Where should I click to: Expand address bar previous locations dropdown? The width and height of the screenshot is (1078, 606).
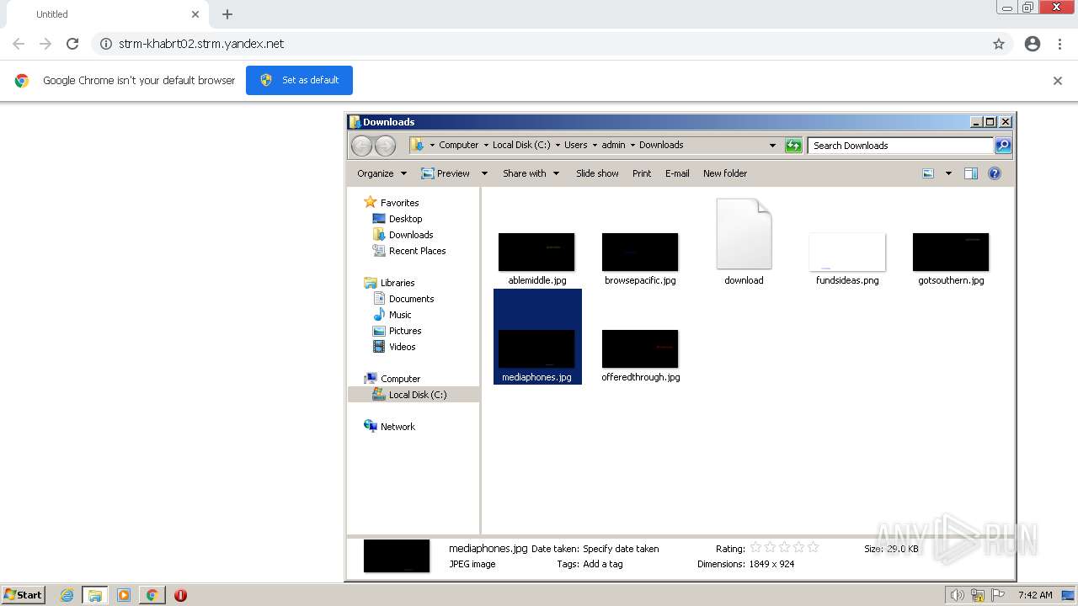click(x=772, y=146)
